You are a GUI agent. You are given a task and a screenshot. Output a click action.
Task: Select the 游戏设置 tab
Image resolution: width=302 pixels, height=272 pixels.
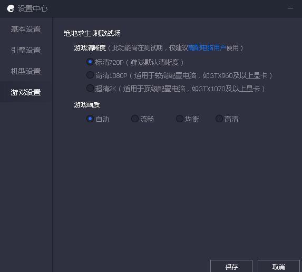pos(26,92)
